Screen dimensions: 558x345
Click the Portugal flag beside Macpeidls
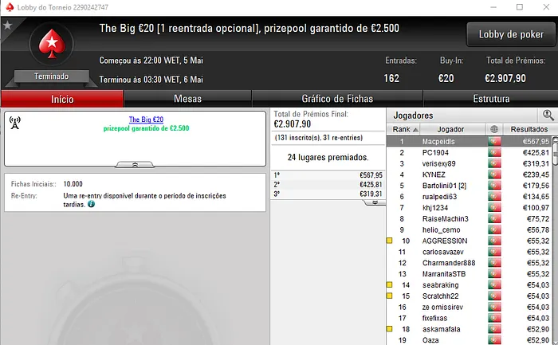[x=494, y=141]
